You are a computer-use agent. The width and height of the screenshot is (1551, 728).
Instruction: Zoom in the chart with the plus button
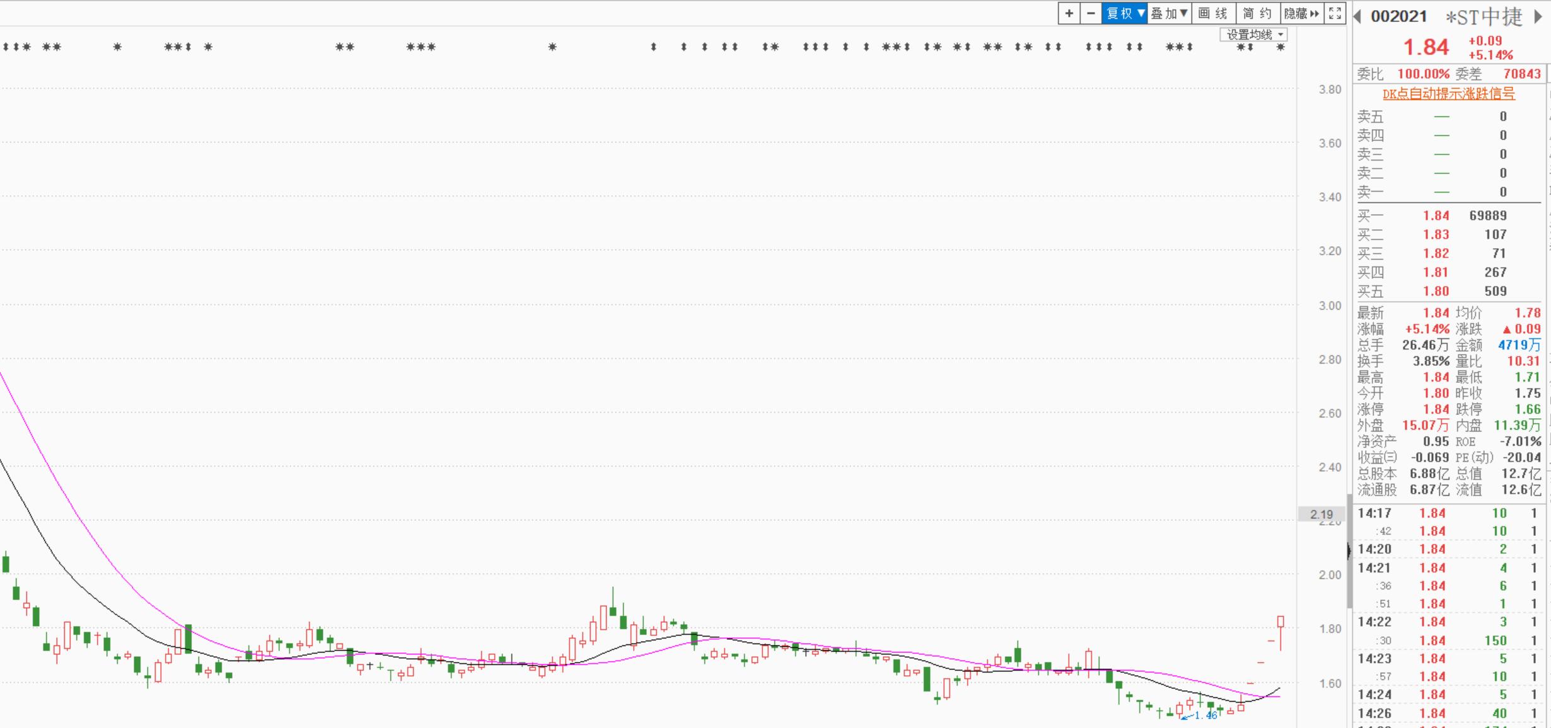click(x=1069, y=13)
